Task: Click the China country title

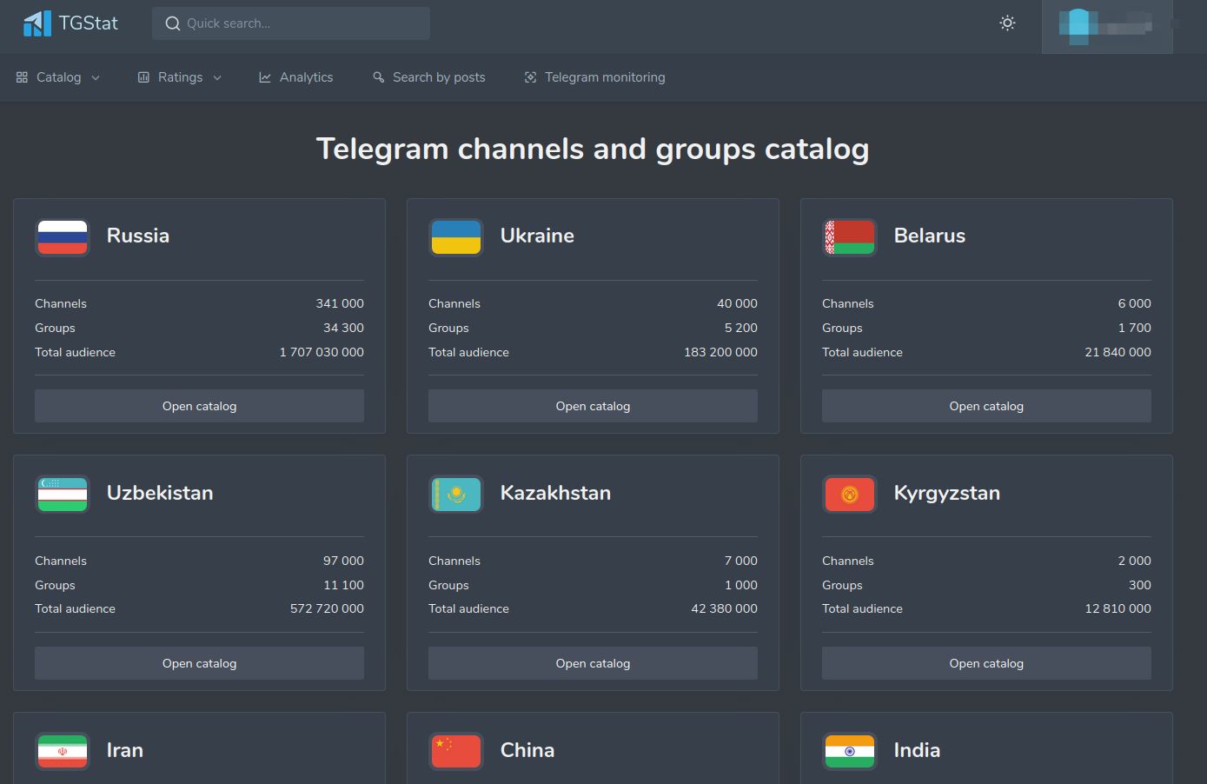Action: point(527,750)
